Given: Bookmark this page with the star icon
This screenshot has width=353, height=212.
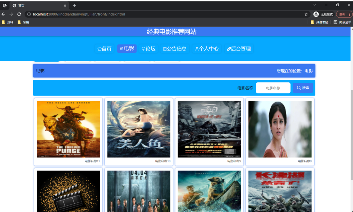Looking at the screenshot, I should pyautogui.click(x=306, y=14).
